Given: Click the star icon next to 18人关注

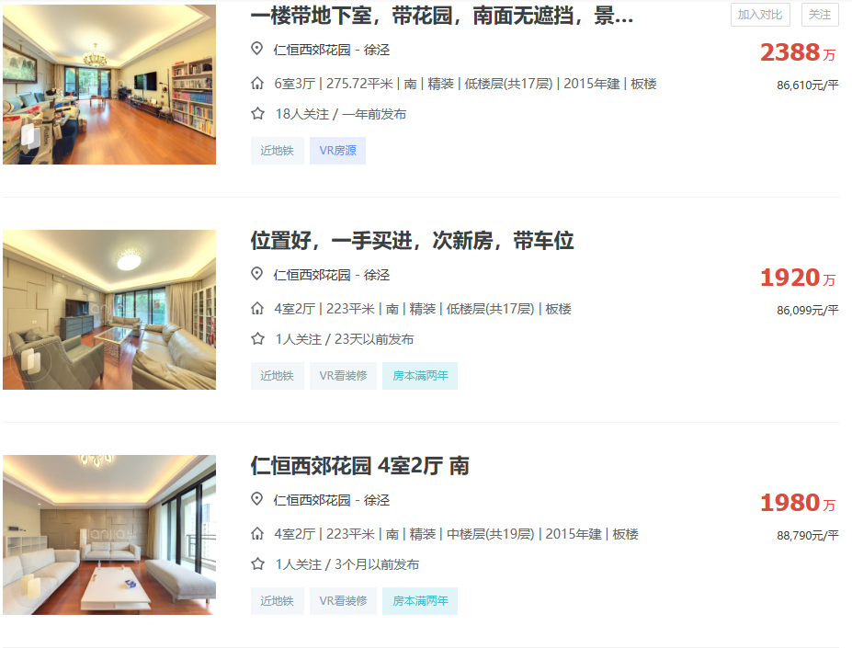Looking at the screenshot, I should pyautogui.click(x=257, y=114).
